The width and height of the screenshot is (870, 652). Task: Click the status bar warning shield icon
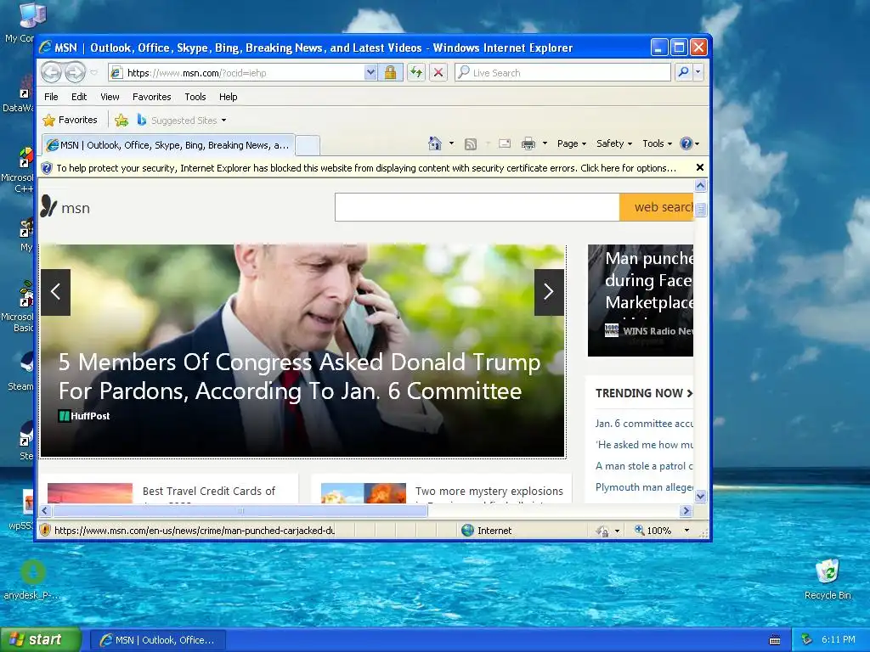45,531
